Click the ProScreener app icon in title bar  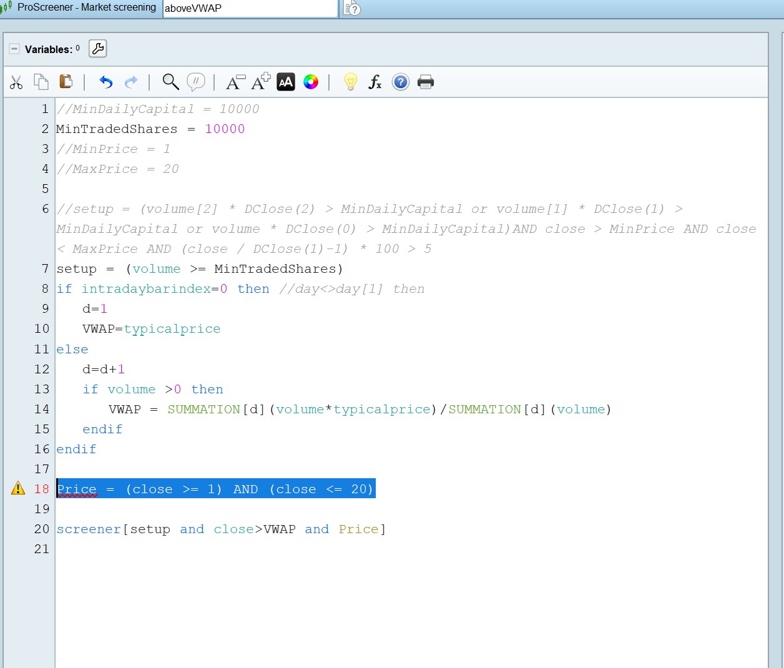[6, 7]
